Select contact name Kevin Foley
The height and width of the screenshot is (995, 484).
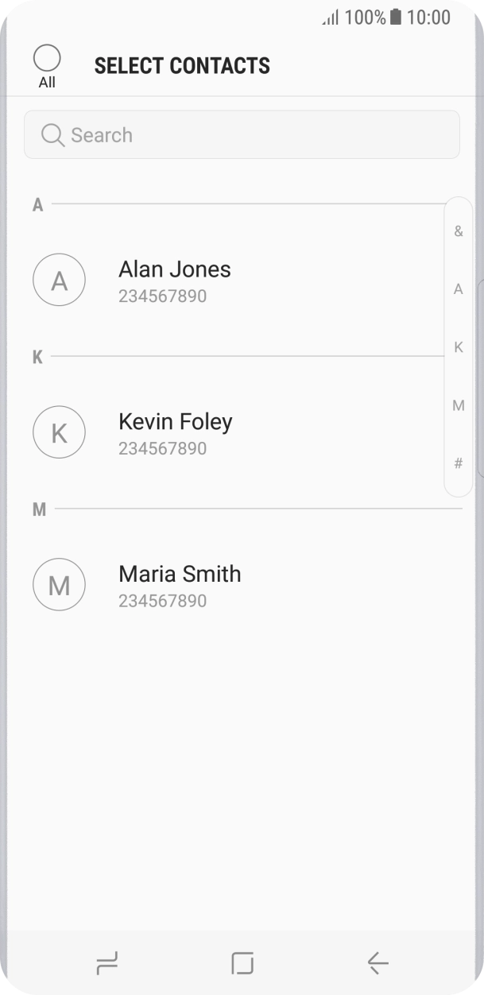[x=176, y=422]
